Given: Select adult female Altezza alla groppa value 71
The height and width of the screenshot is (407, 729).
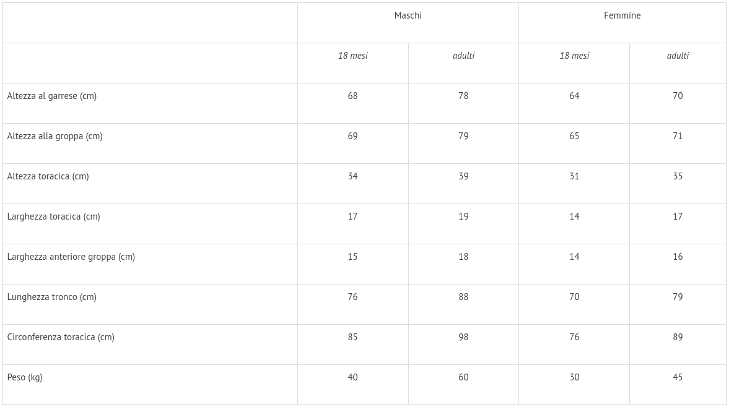Looking at the screenshot, I should coord(678,136).
